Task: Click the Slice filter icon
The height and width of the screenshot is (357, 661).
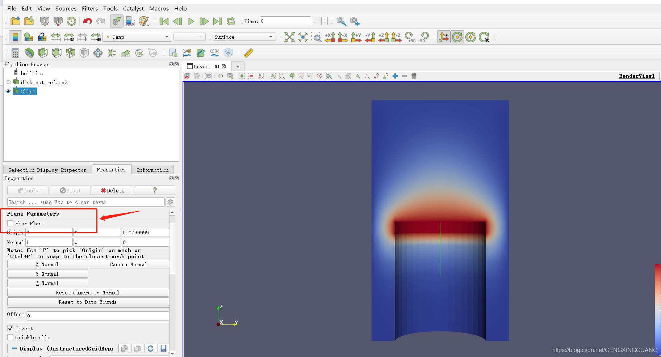Action: click(57, 53)
